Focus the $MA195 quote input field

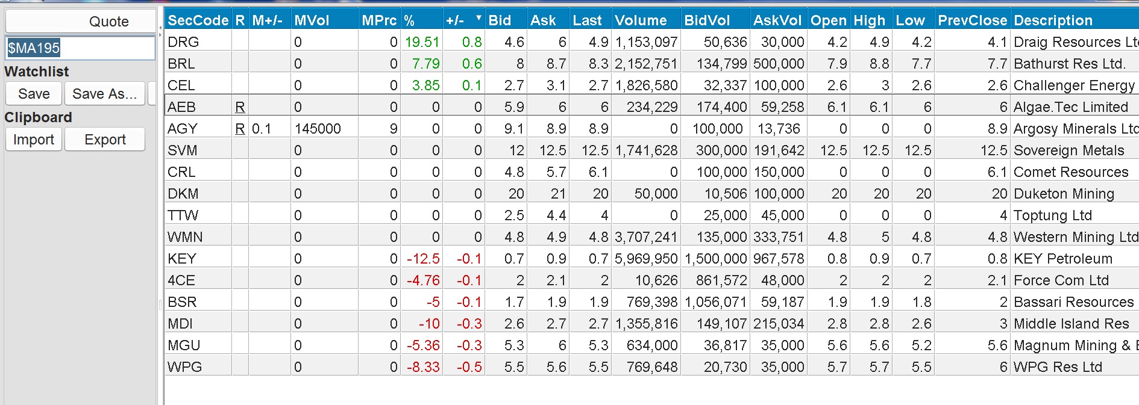80,48
